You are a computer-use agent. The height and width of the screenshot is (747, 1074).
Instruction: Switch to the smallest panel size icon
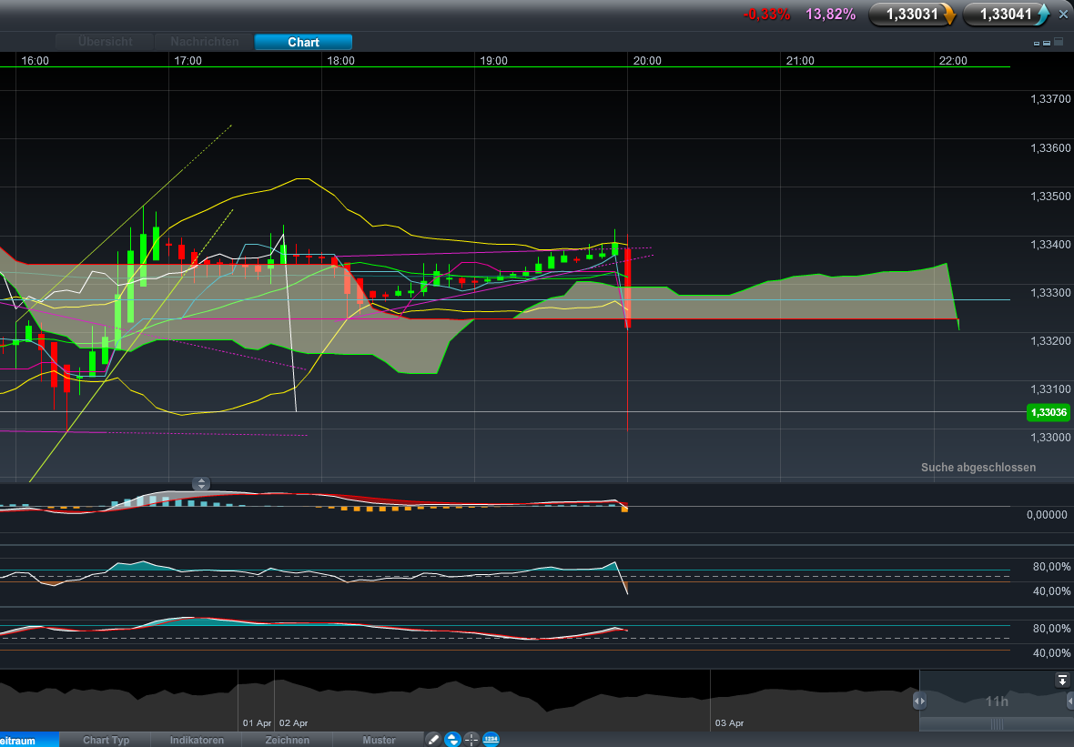[x=1037, y=43]
